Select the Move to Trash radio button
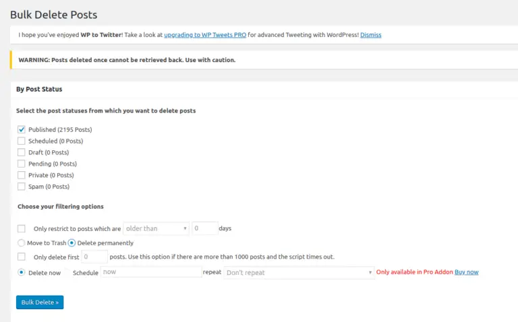Screen dimensions: 518x322 tap(22, 243)
